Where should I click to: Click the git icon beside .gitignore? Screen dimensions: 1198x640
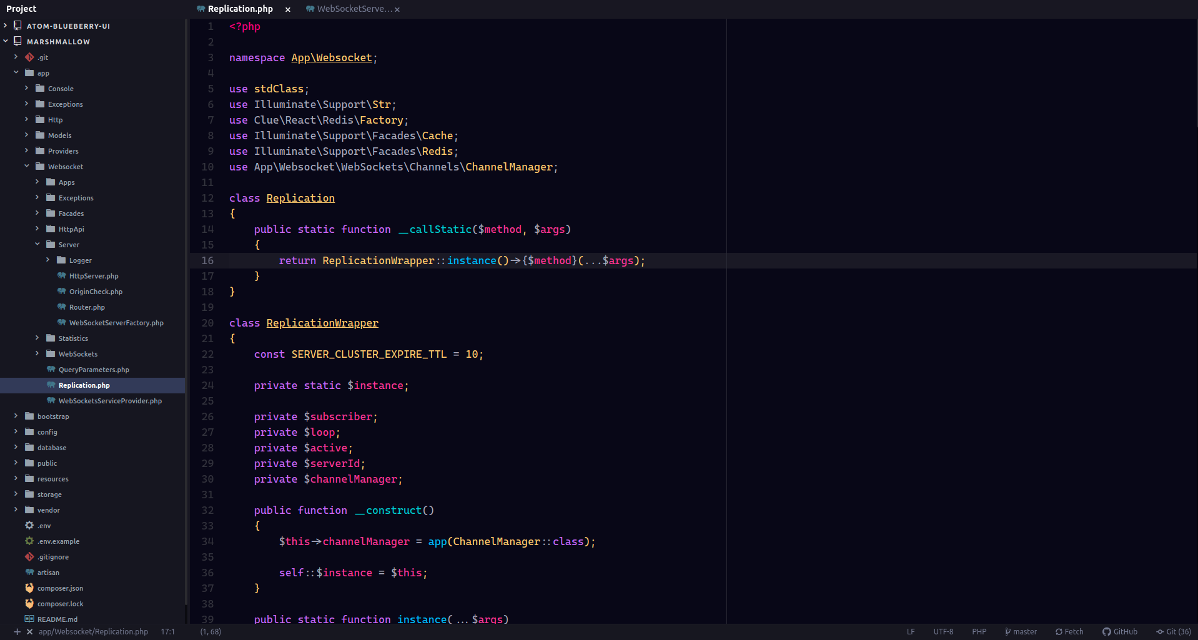29,557
